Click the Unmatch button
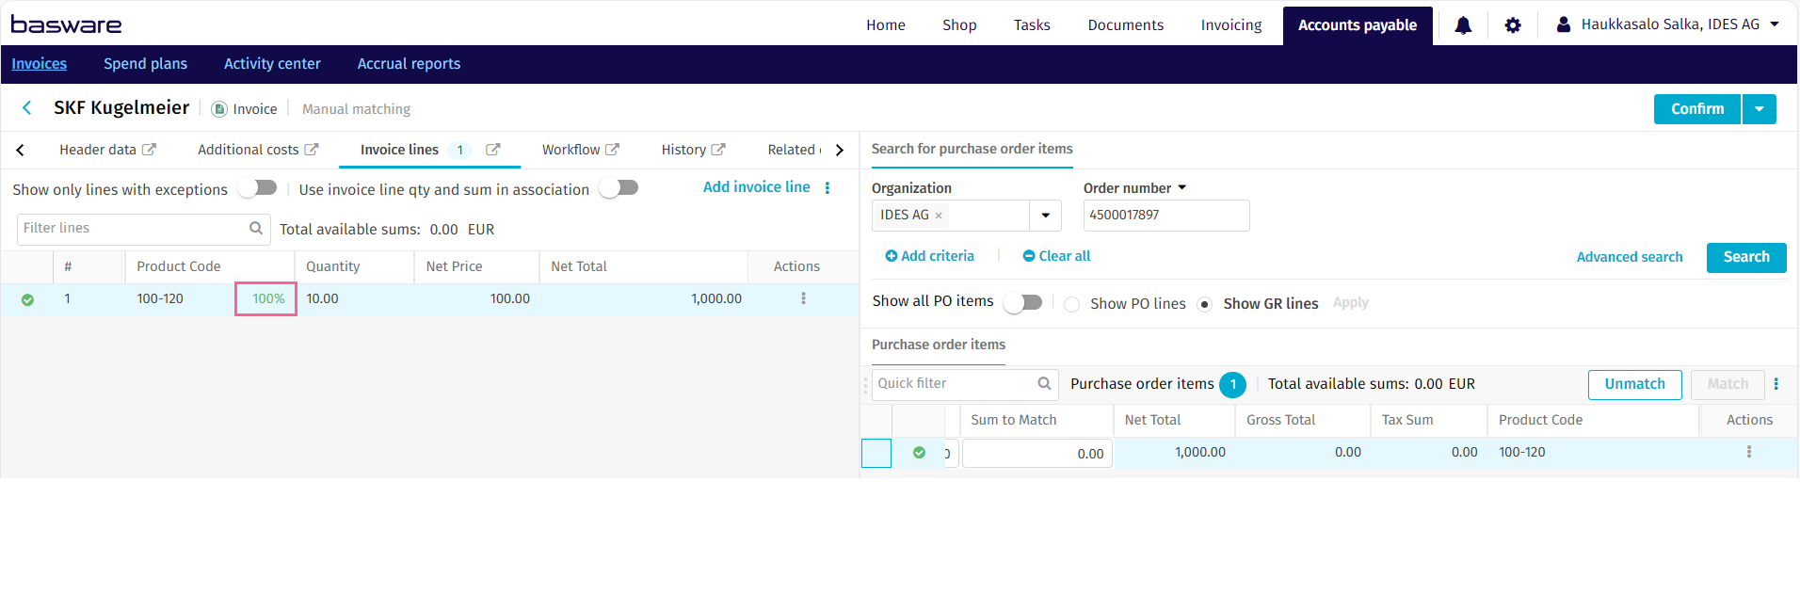1800x610 pixels. click(x=1634, y=384)
